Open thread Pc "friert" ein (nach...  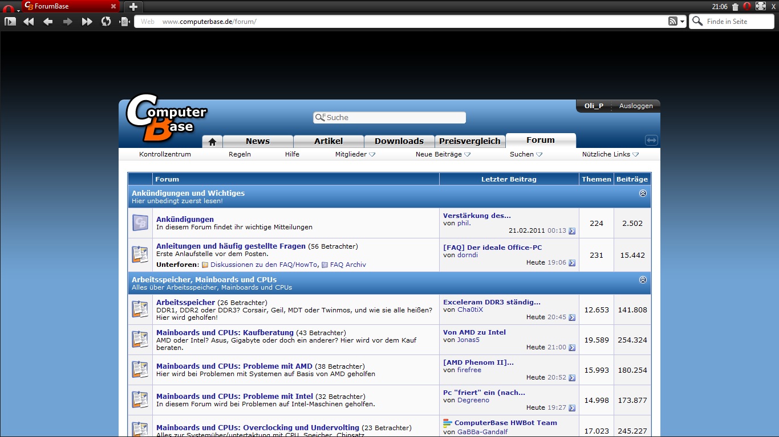coord(484,393)
